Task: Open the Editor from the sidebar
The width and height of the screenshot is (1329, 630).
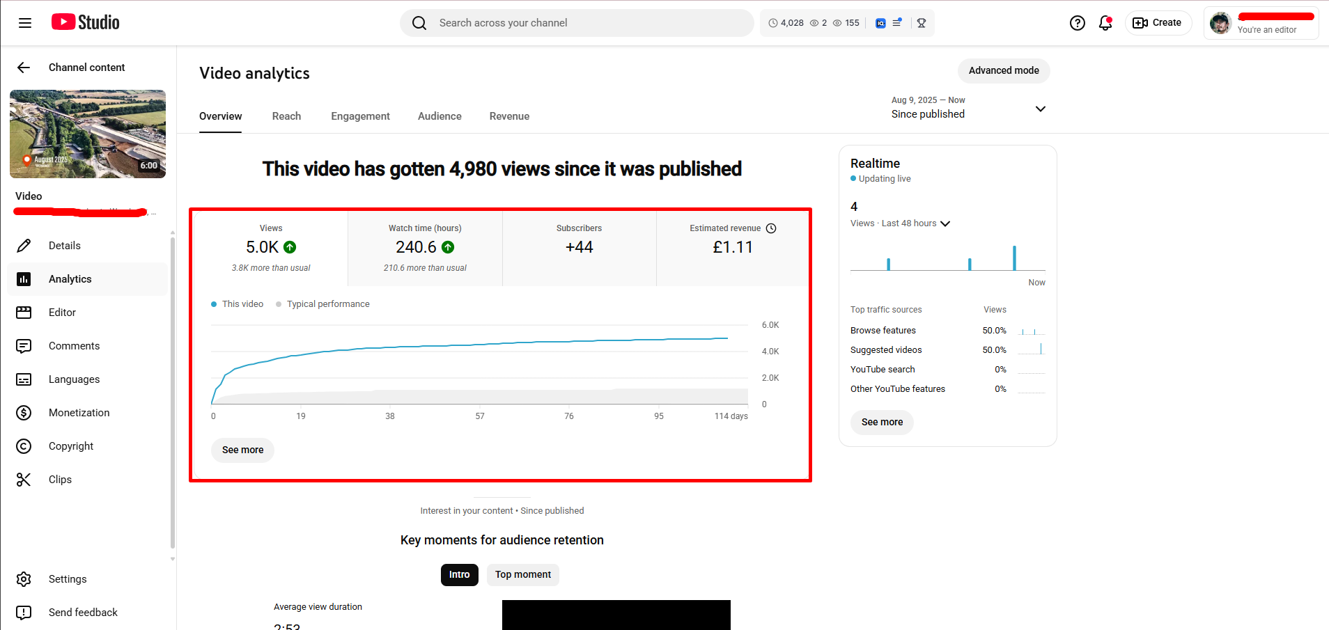Action: click(62, 313)
